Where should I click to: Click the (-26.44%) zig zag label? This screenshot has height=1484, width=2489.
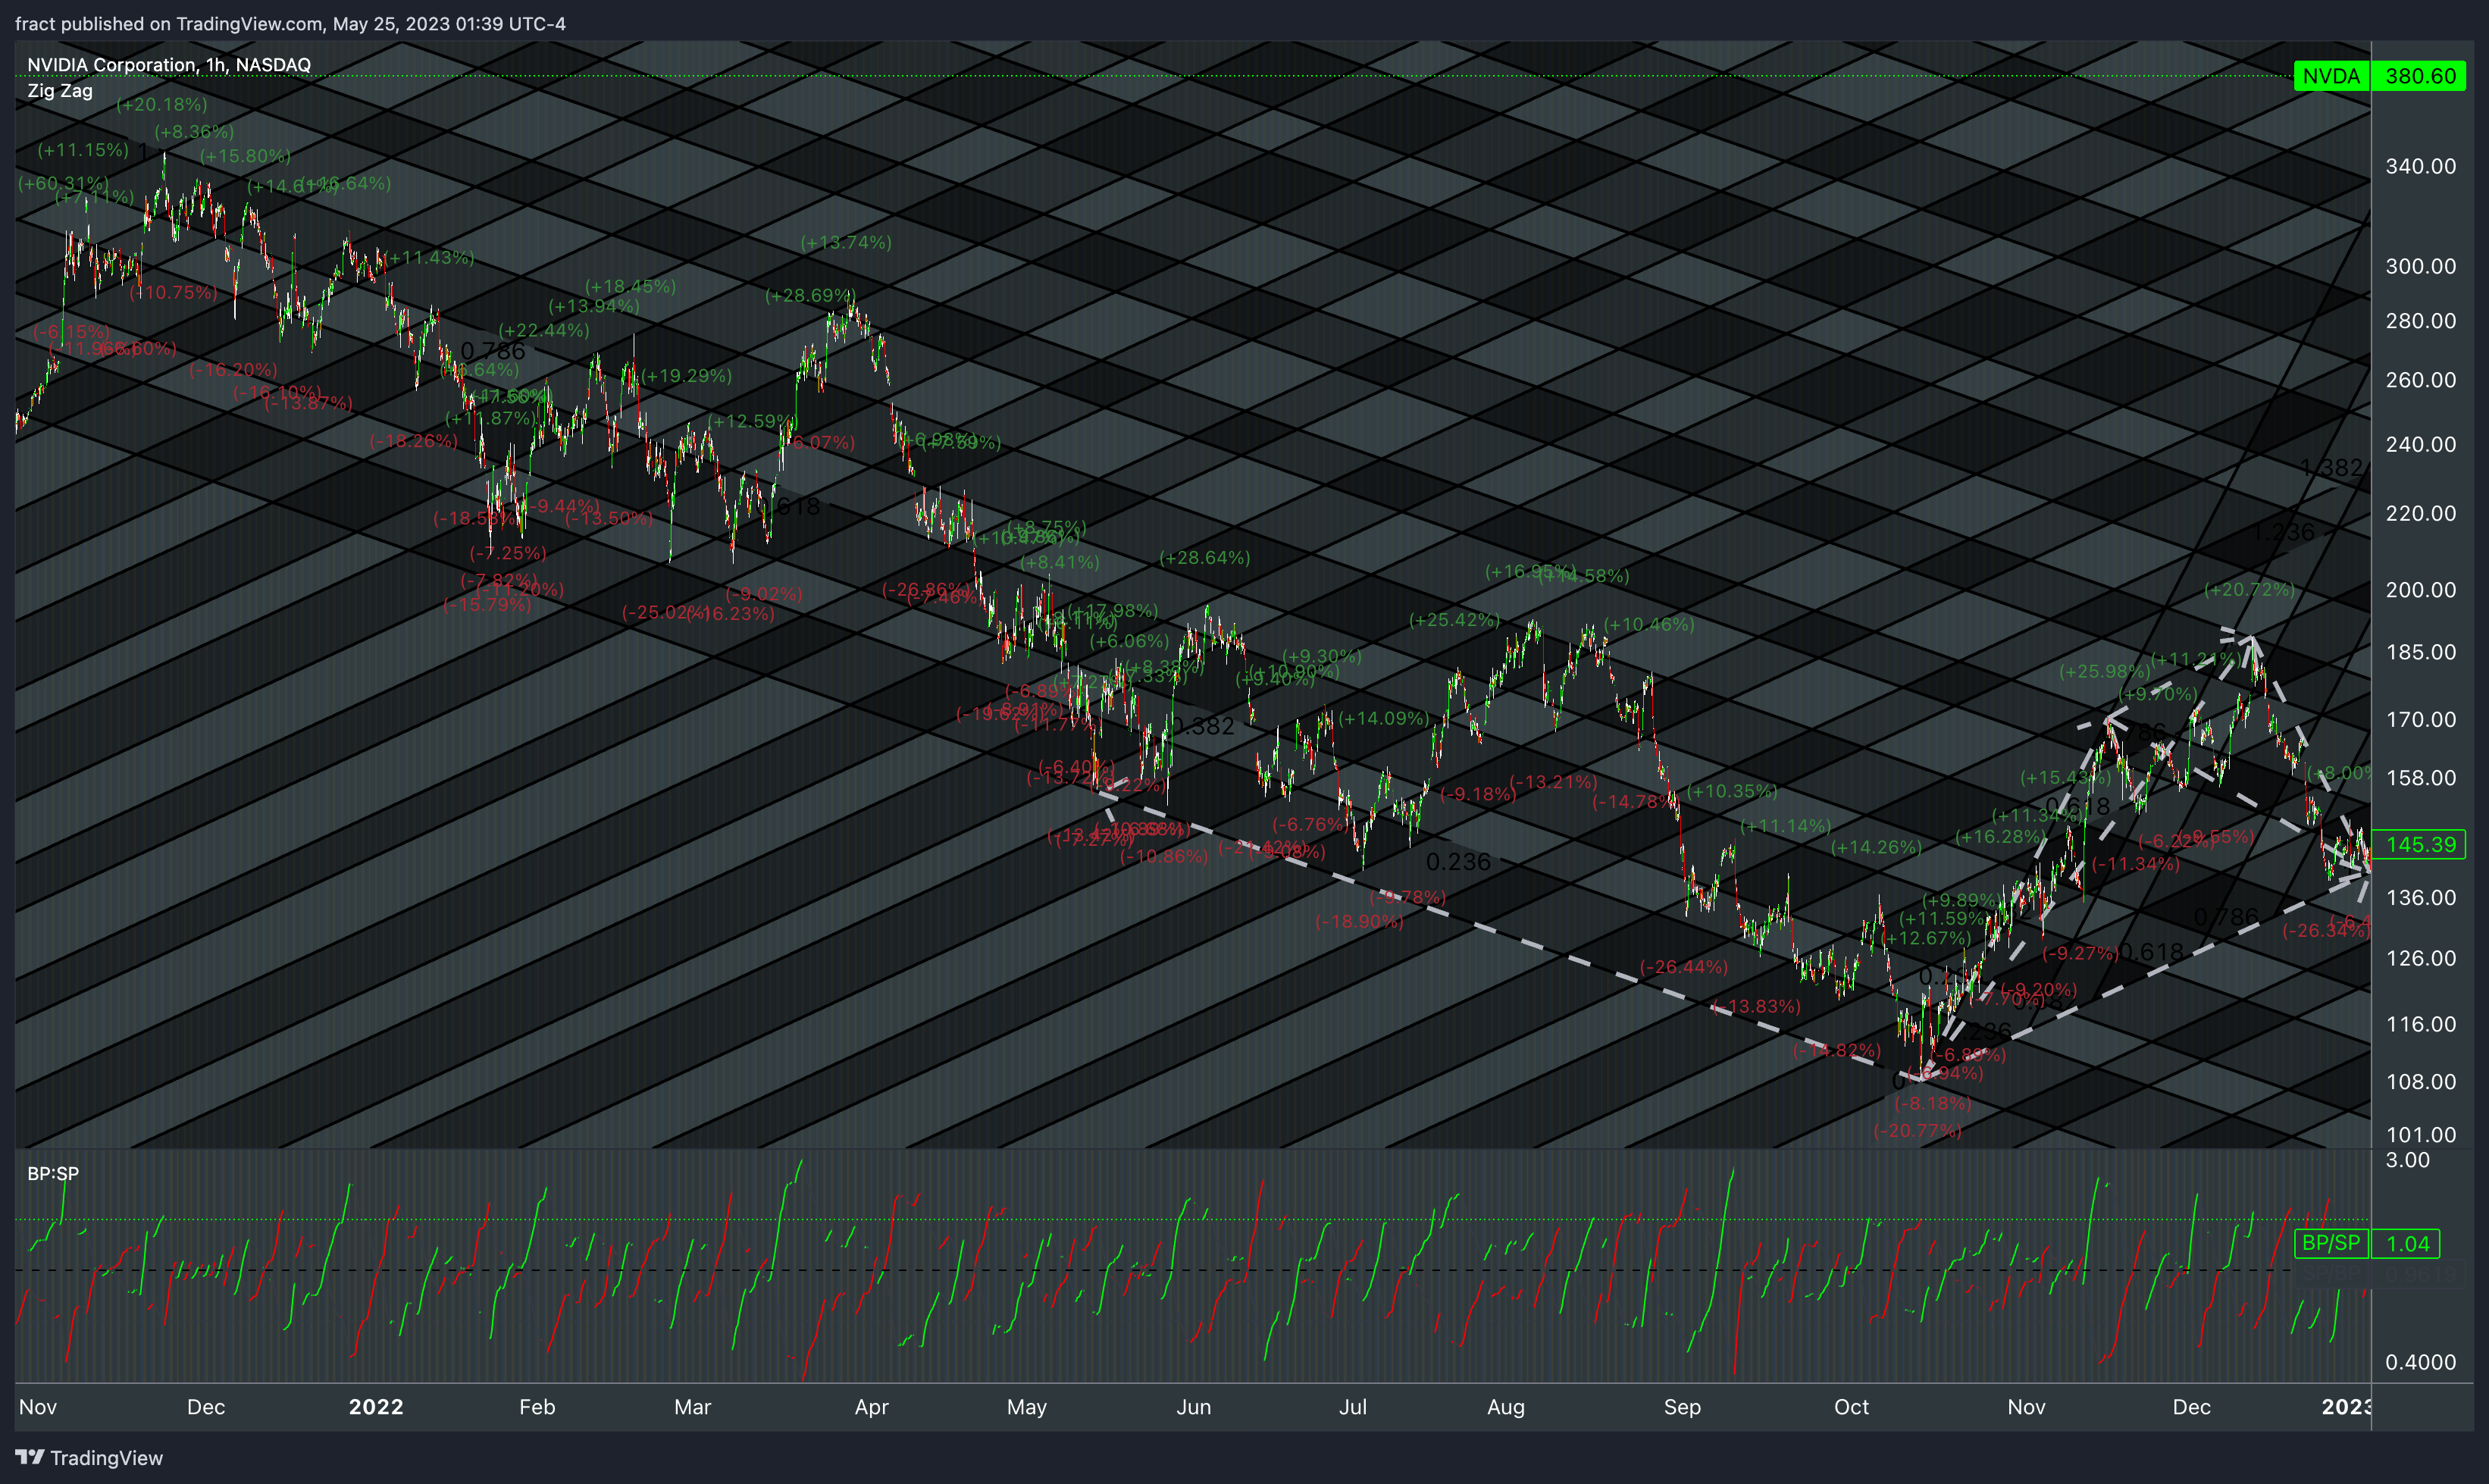tap(1684, 967)
